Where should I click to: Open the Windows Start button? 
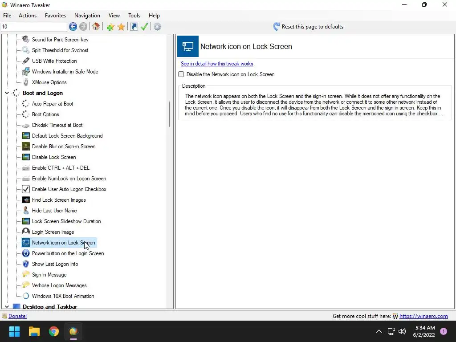pos(14,331)
